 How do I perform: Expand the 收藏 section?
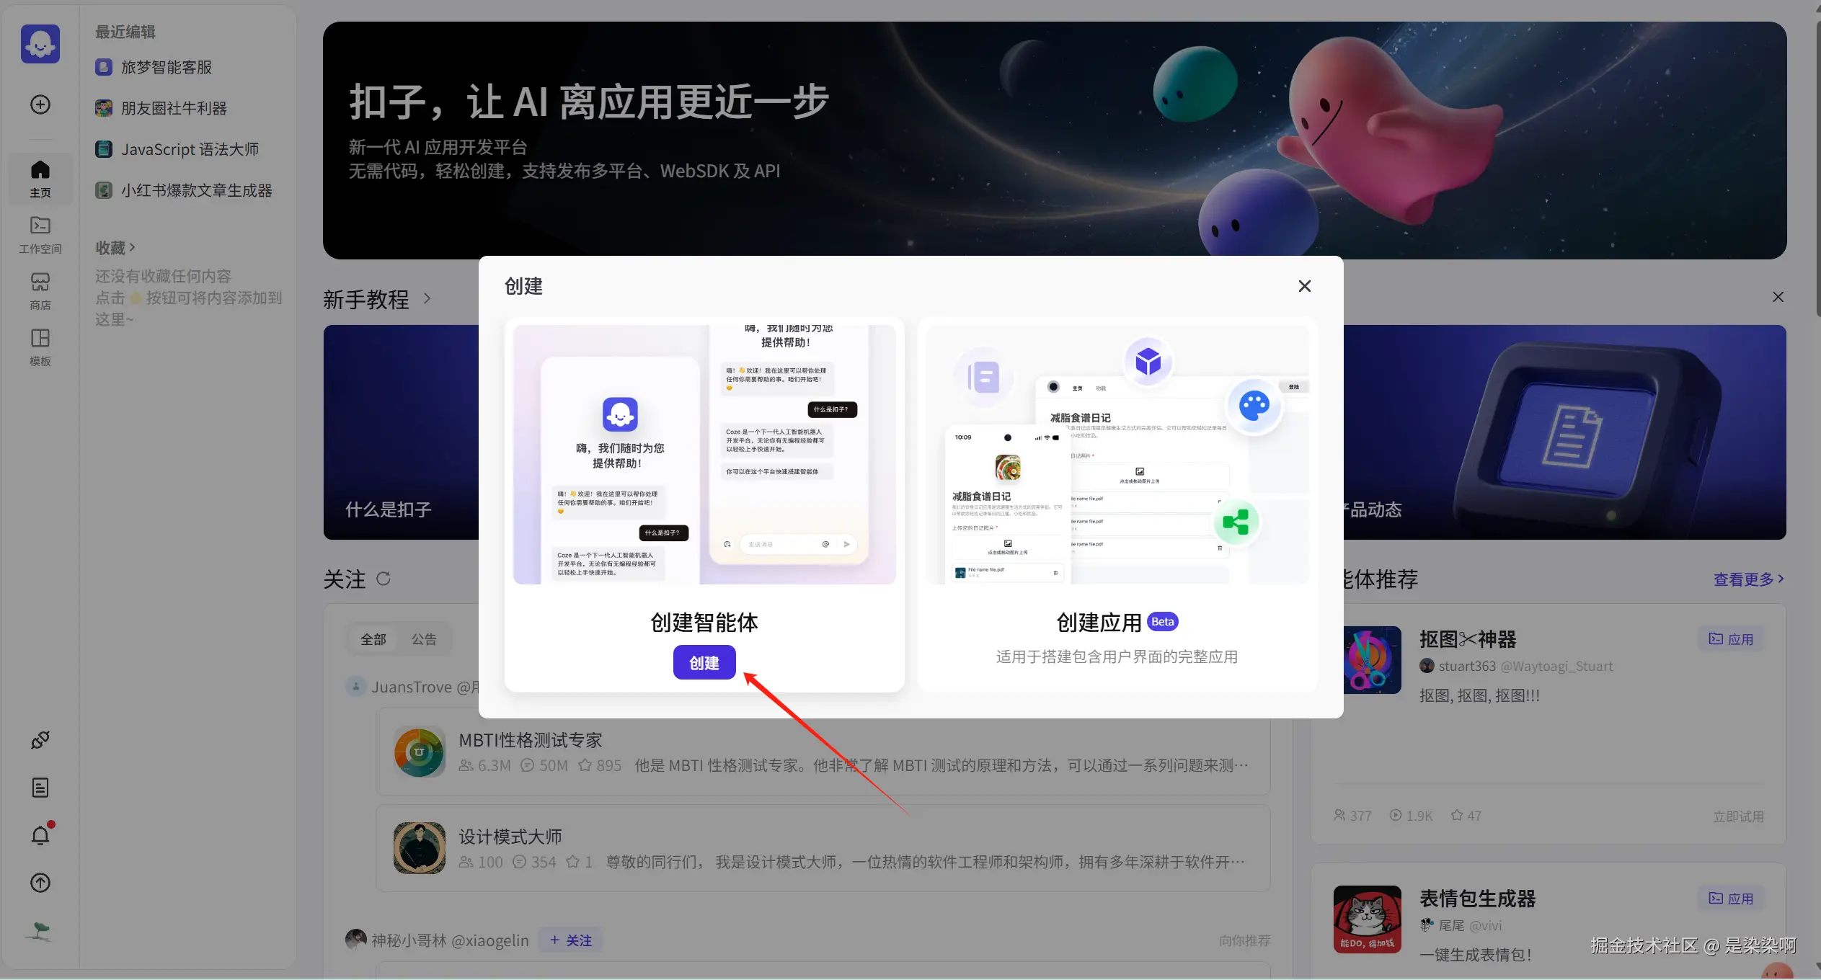[116, 247]
